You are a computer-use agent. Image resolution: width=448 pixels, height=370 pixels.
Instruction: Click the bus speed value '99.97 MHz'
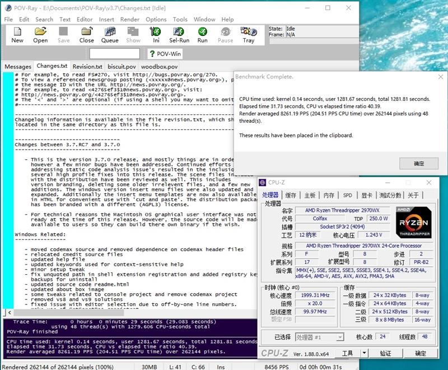[x=315, y=312]
